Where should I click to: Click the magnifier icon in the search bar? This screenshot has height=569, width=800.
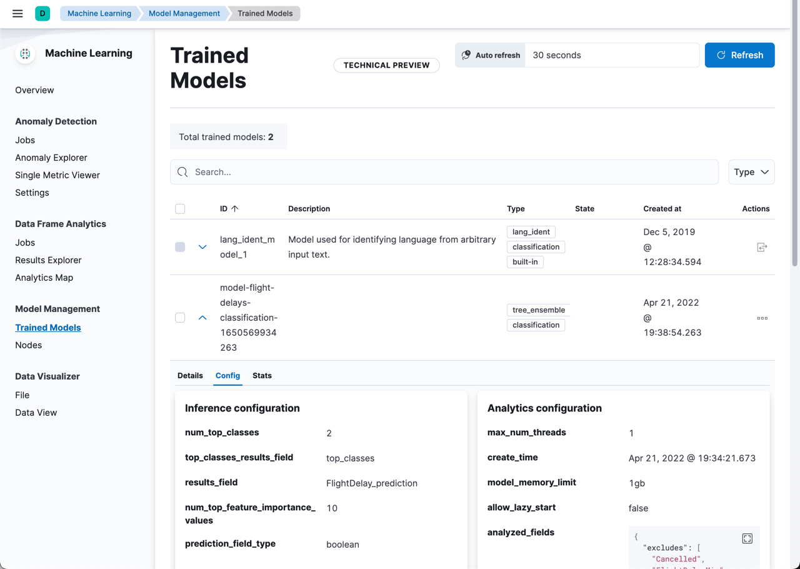point(182,171)
